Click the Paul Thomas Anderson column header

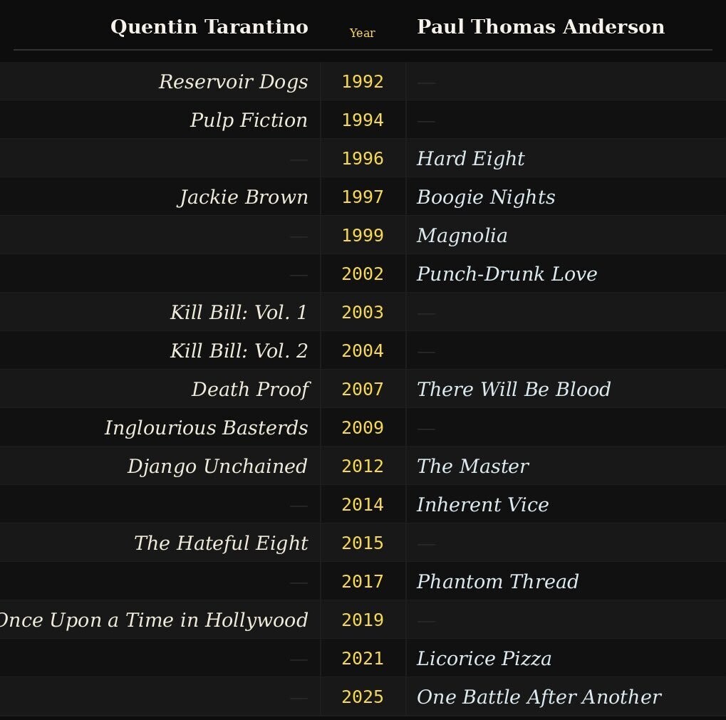(540, 28)
